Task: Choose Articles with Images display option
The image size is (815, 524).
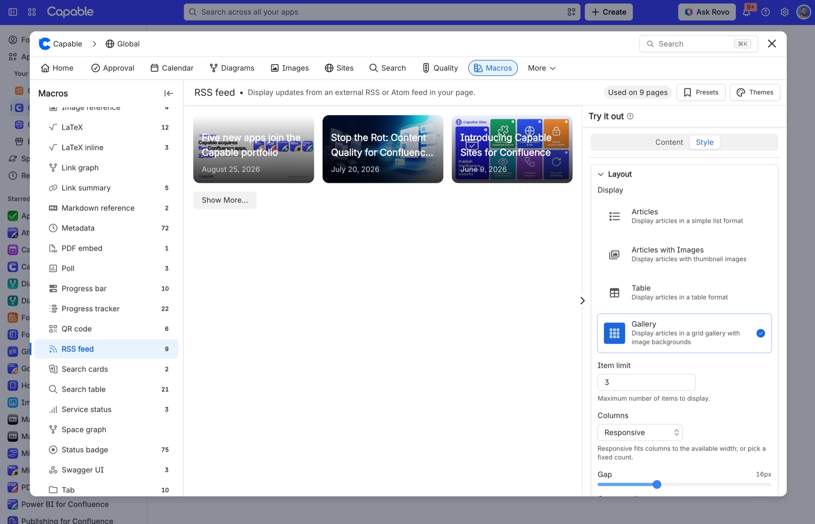Action: [684, 254]
